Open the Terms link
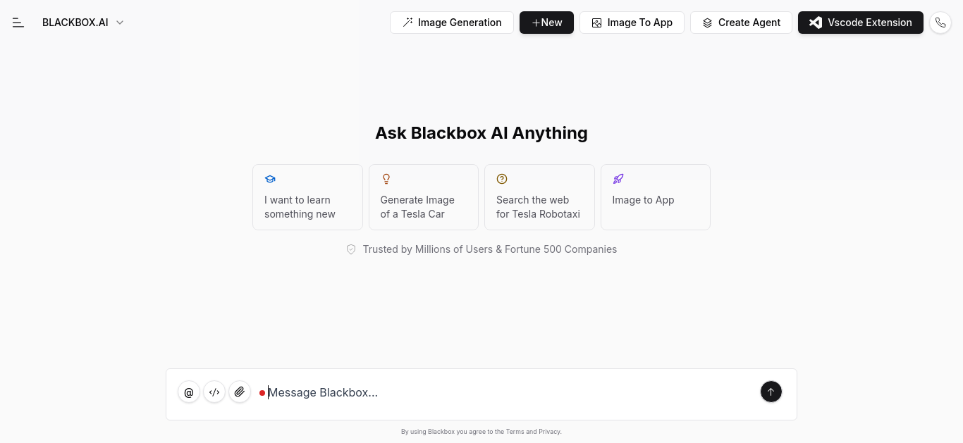Screen dimensions: 963x443 tap(515, 432)
